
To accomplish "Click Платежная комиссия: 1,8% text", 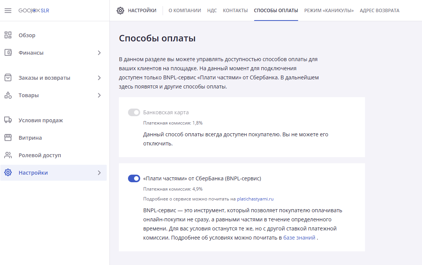I will coord(173,123).
